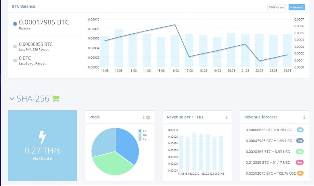Click the Reinvest button
This screenshot has width=314, height=186.
[x=297, y=7]
